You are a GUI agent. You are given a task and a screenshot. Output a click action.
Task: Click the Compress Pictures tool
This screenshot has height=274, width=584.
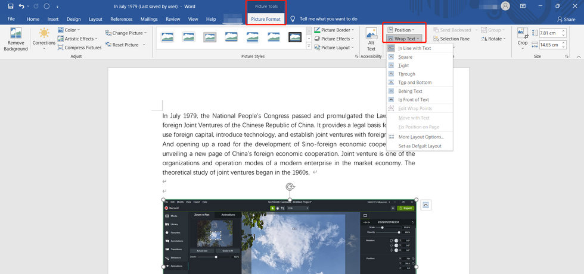coord(79,48)
